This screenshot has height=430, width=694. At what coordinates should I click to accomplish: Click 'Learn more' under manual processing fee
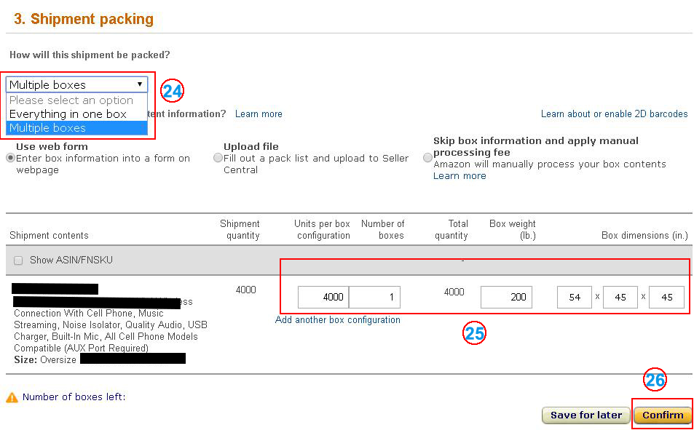[460, 176]
